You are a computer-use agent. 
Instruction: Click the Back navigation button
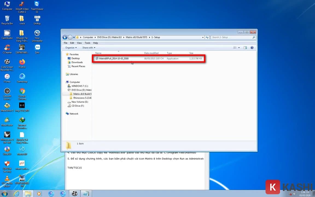pos(65,37)
